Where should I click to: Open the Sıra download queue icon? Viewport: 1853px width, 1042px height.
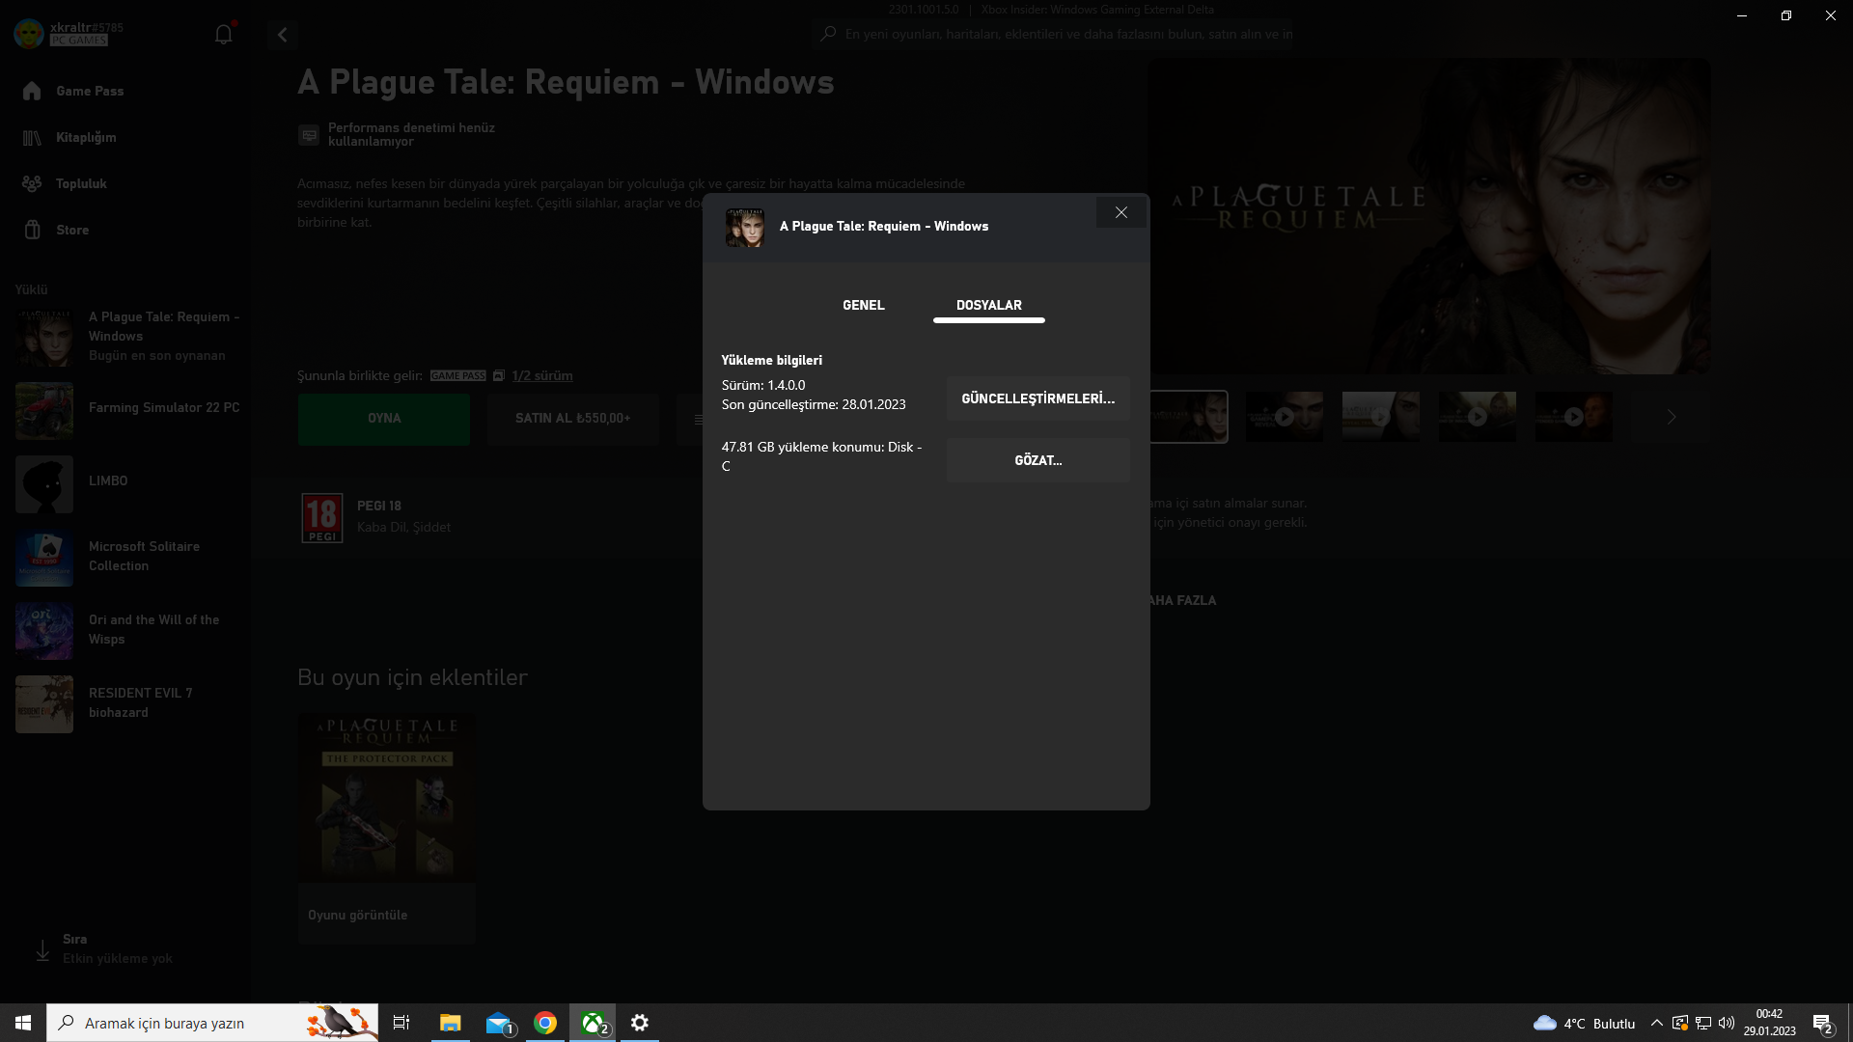[x=42, y=949]
